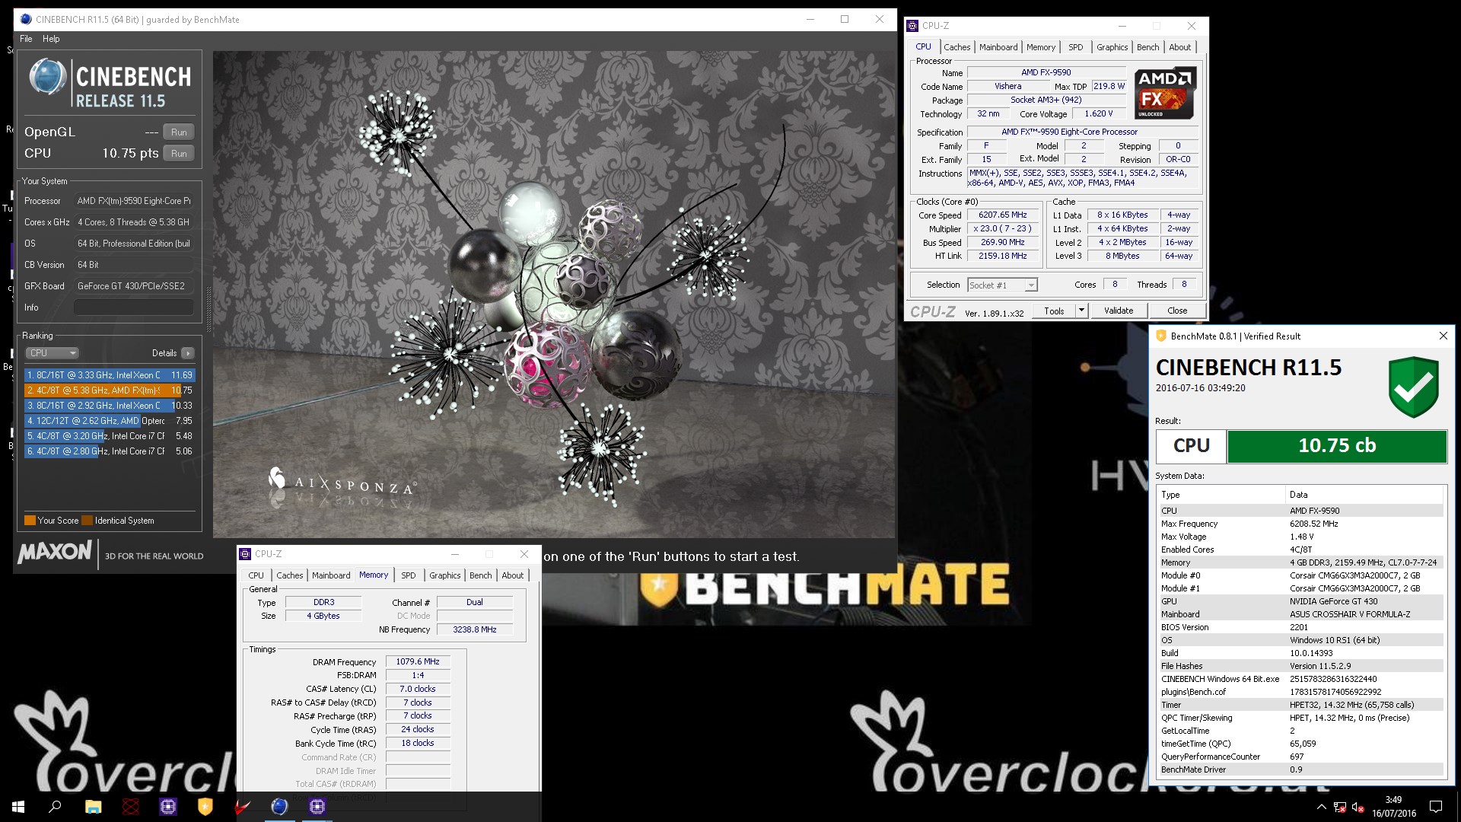Click the CPU-Z Validate button
This screenshot has width=1461, height=822.
(x=1119, y=311)
